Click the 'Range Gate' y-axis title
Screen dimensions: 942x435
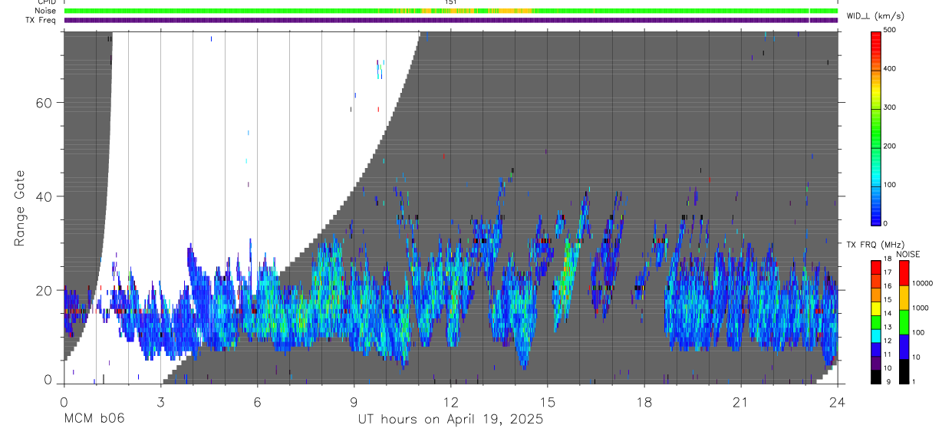pos(20,209)
